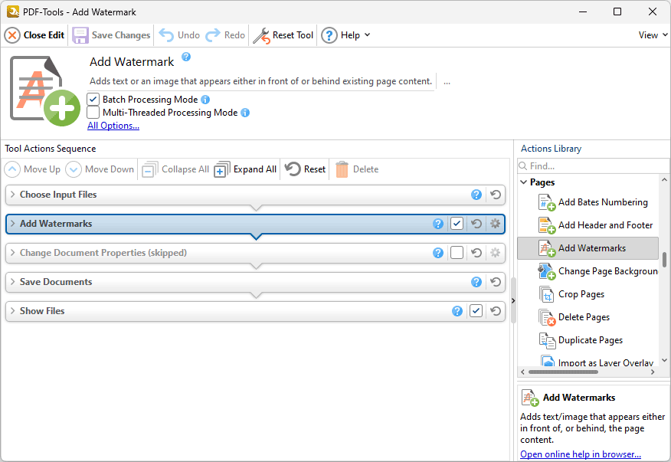Expand the Save Documents step
This screenshot has width=671, height=462.
(13, 282)
